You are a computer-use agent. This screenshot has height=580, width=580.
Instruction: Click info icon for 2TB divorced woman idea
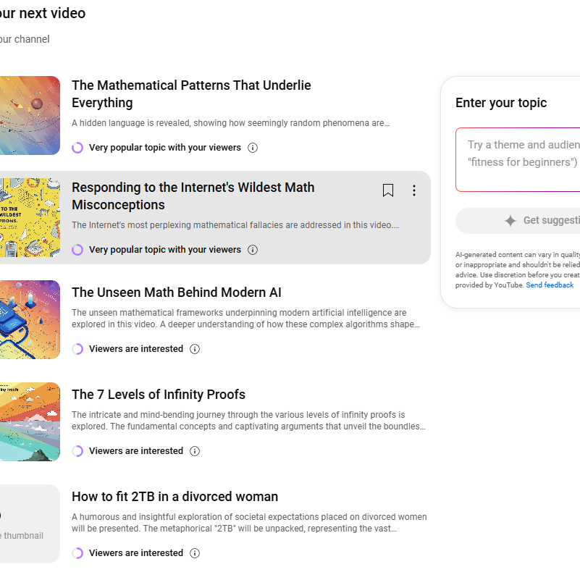(x=195, y=553)
